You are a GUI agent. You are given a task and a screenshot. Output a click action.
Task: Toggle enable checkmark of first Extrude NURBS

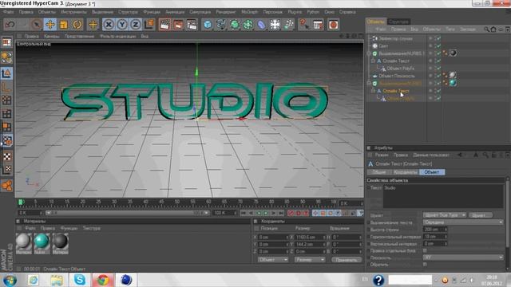tap(438, 53)
